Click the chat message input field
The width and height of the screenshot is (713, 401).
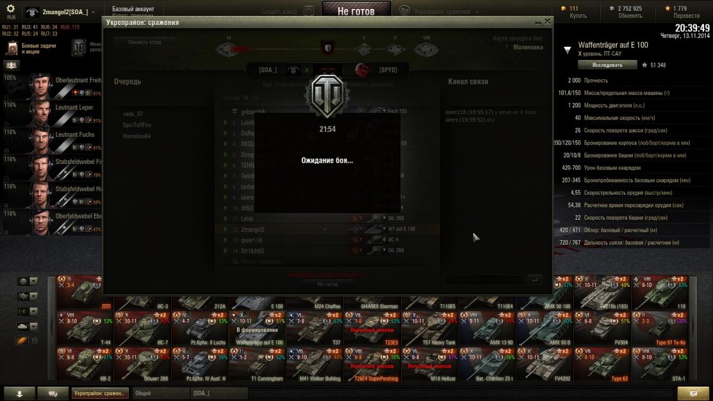[485, 279]
